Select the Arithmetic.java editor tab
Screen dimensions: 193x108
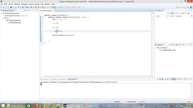(x=47, y=11)
